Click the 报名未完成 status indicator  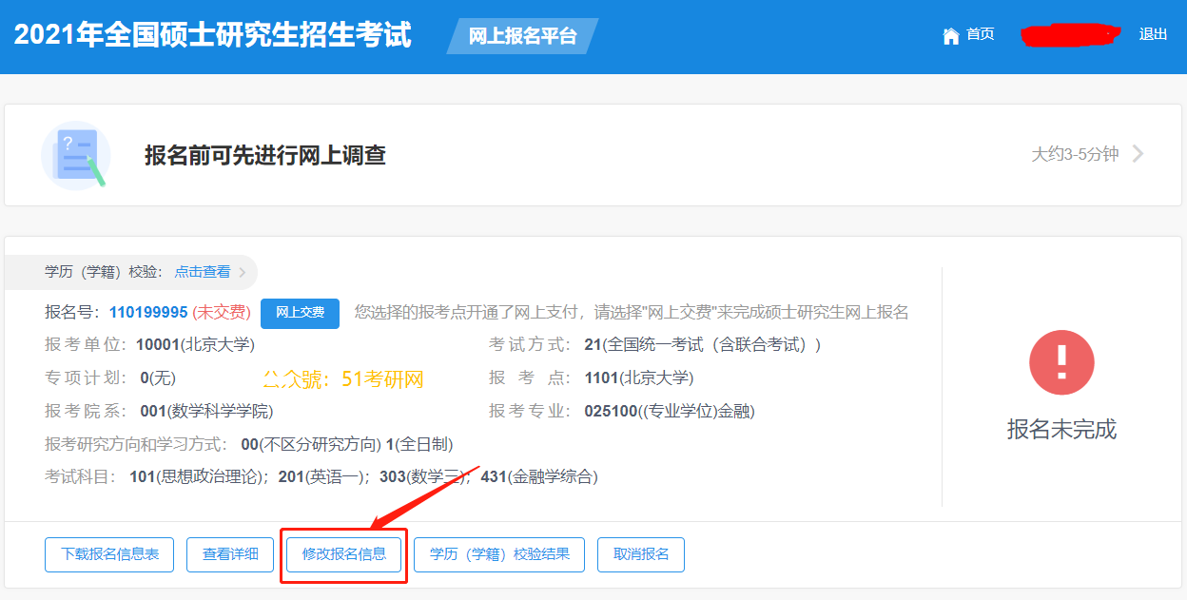pyautogui.click(x=1061, y=427)
